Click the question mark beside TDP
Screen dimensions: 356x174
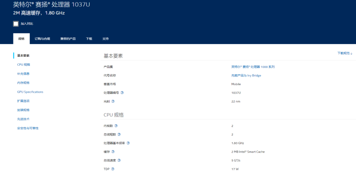point(113,169)
